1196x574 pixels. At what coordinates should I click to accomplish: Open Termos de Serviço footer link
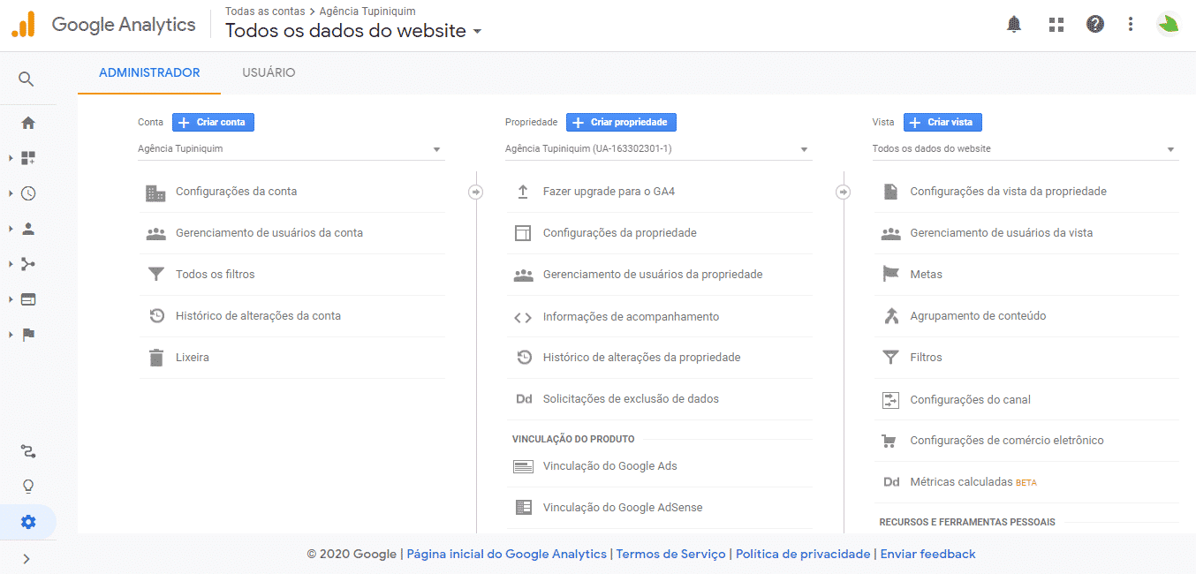click(670, 555)
